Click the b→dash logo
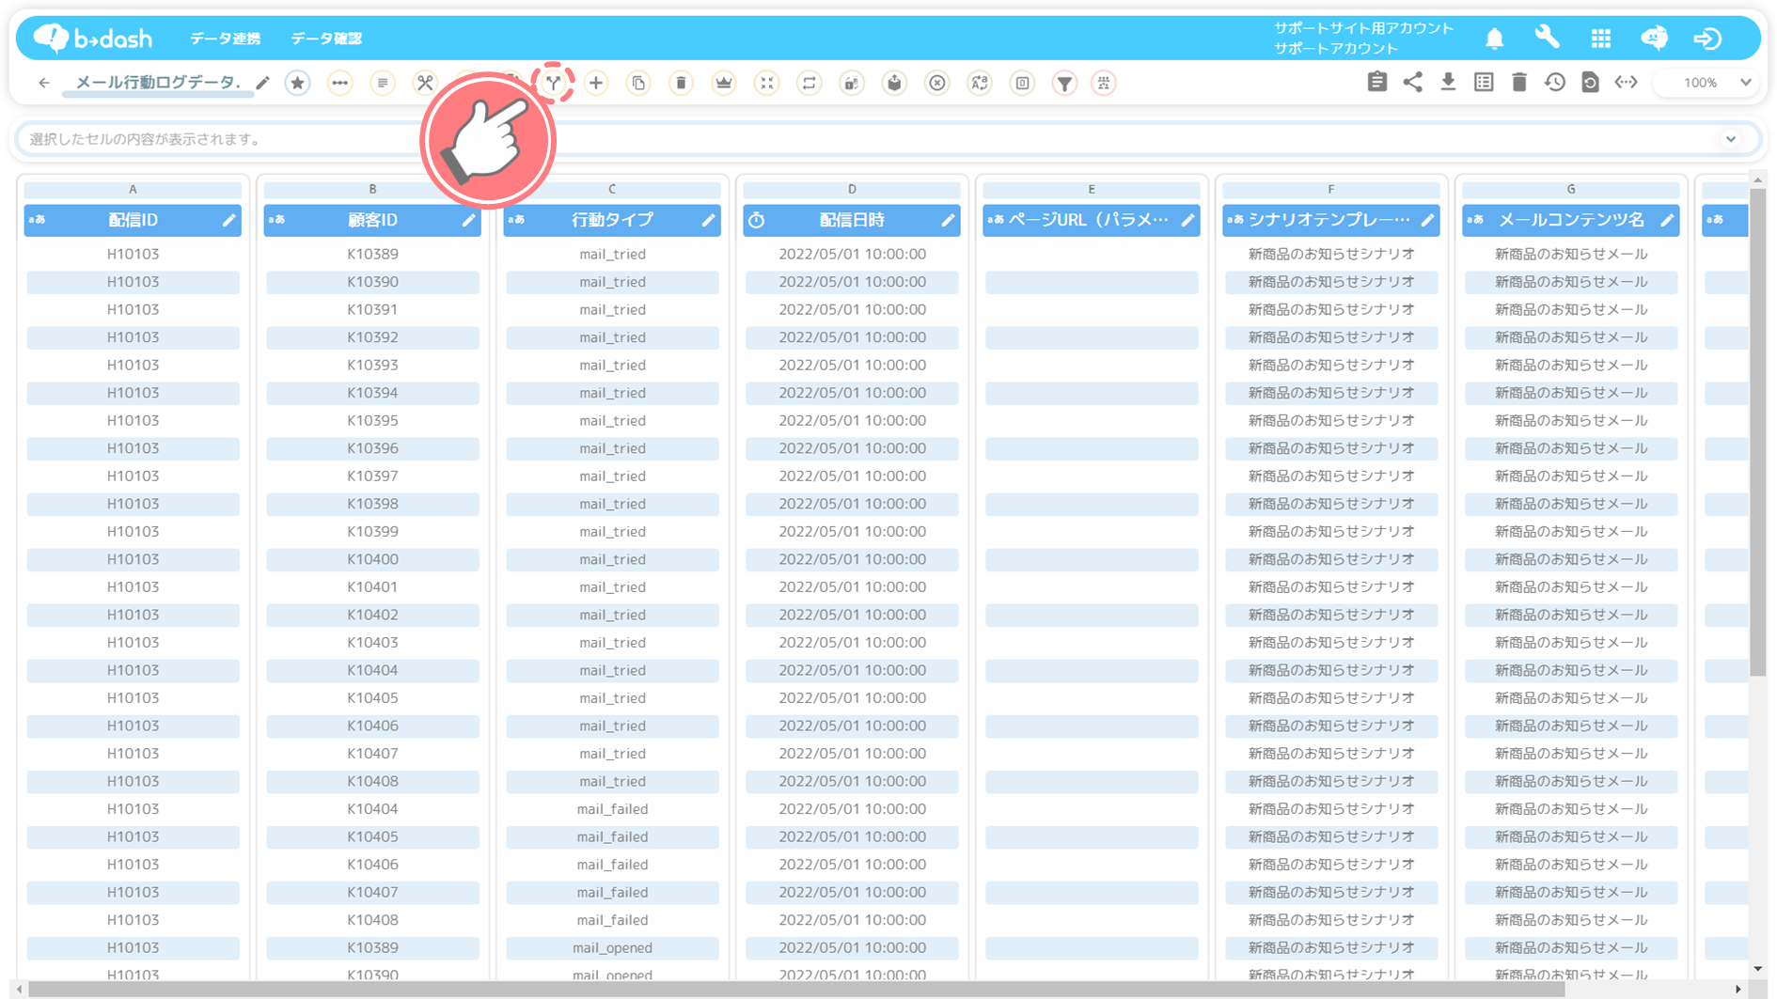Screen dimensions: 1777x999 pyautogui.click(x=93, y=38)
